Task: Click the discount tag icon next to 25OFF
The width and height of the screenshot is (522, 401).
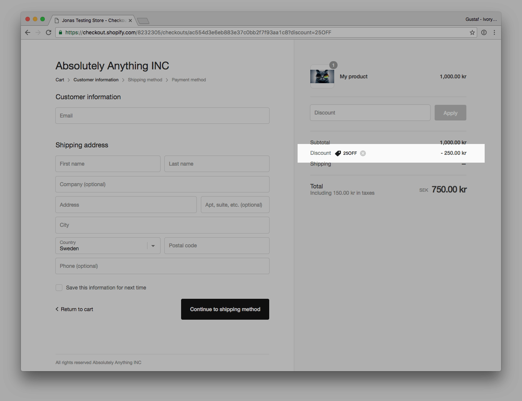Action: click(x=338, y=153)
